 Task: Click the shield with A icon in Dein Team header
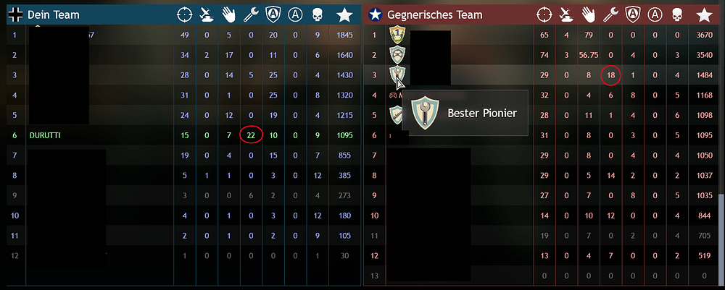click(273, 15)
